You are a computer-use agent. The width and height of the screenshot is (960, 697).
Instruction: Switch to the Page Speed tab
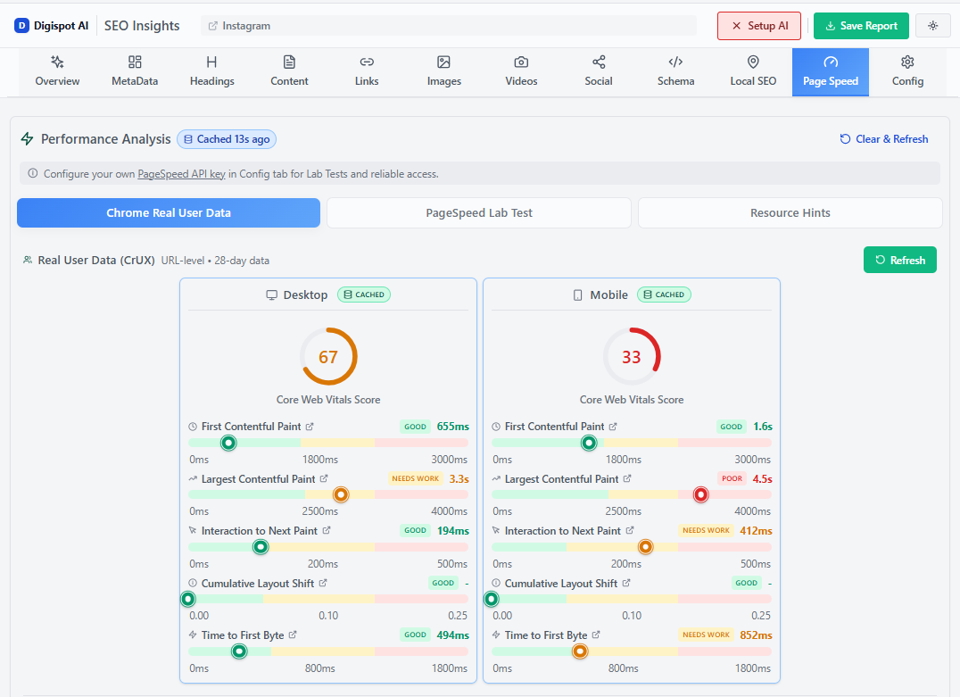tap(830, 71)
